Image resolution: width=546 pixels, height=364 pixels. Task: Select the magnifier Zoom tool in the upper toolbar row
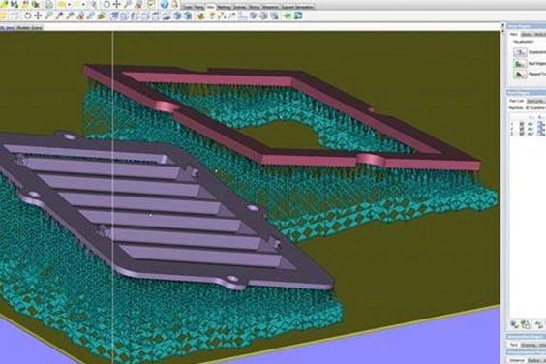pyautogui.click(x=128, y=4)
